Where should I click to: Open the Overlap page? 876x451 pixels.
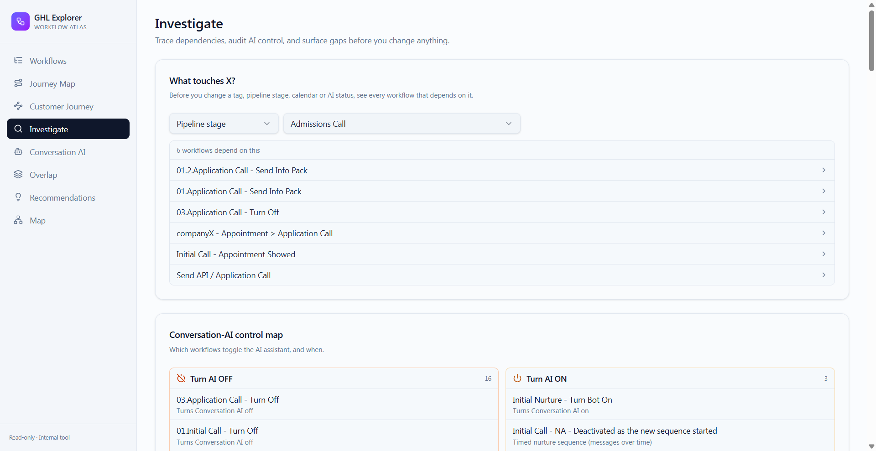pos(68,175)
